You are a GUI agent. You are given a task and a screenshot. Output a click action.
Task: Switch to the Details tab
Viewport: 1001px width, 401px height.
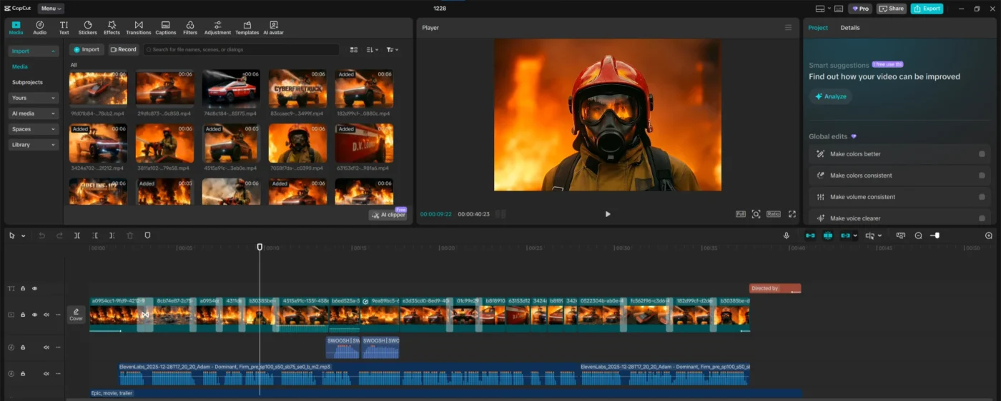(849, 28)
